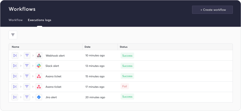Viewport: 241px width, 111px height.
Task: Open the Jira alert execution
Action: tap(51, 97)
